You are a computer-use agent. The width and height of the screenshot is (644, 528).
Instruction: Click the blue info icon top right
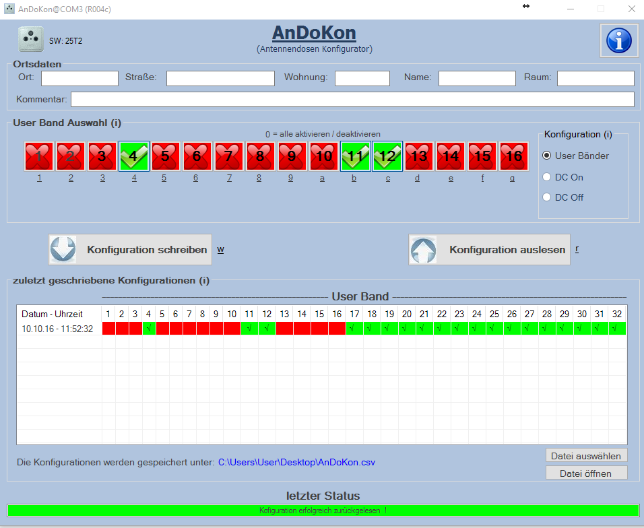618,40
